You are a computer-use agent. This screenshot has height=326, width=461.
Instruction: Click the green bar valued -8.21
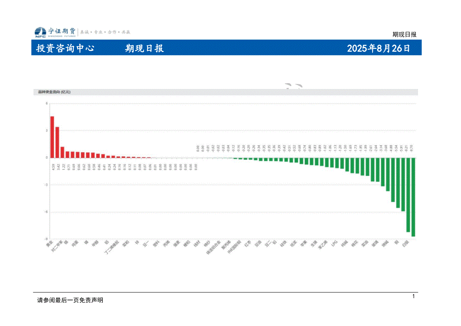coord(408,195)
